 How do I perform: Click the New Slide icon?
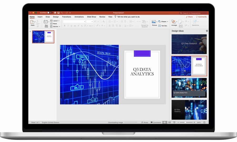(46, 22)
